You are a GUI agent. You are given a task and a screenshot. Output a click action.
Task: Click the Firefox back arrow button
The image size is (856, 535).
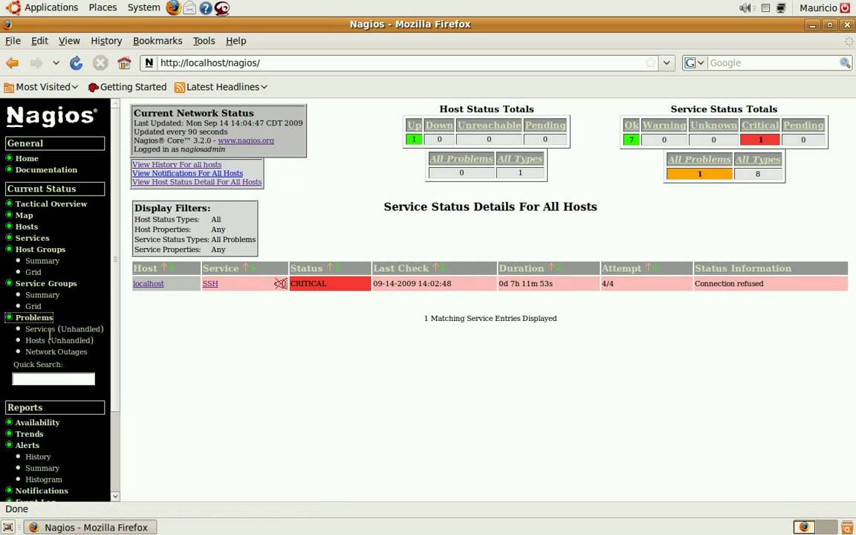coord(12,62)
